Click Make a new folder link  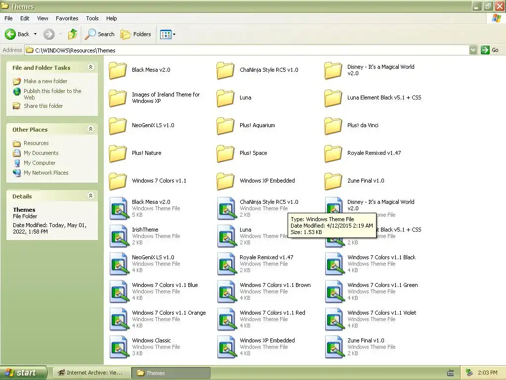[45, 81]
